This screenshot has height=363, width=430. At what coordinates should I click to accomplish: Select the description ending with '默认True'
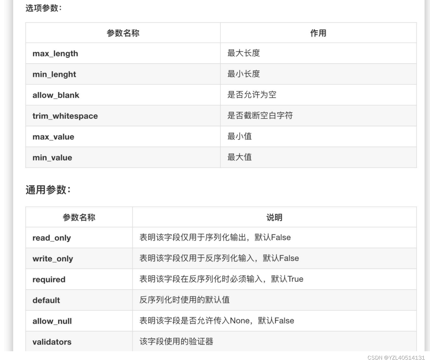pyautogui.click(x=222, y=279)
